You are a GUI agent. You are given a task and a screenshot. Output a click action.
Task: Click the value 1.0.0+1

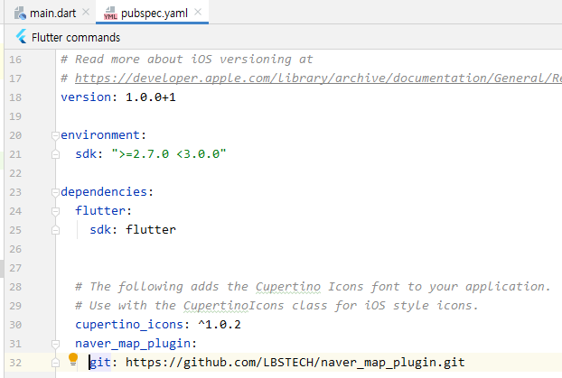click(151, 97)
